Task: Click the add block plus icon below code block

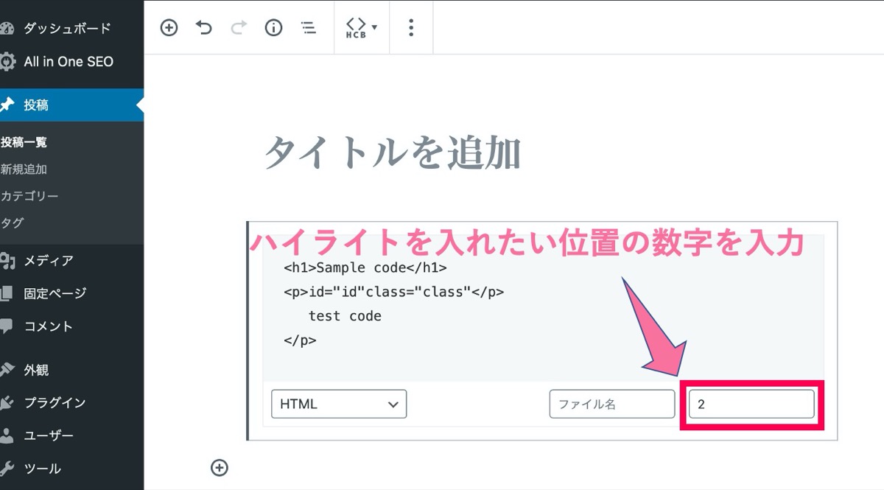Action: (x=220, y=467)
